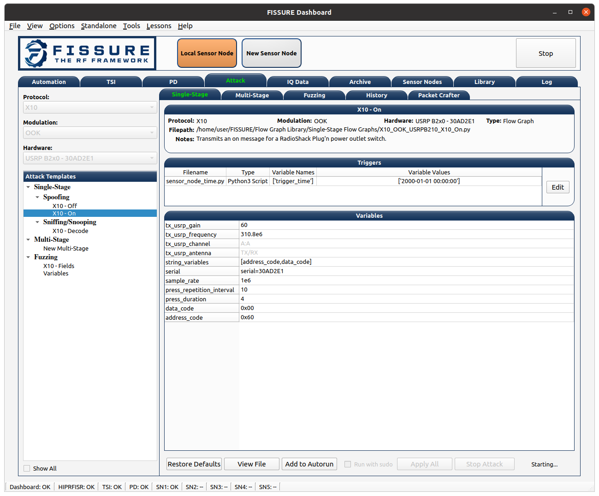Viewport: 599px width, 496px height.
Task: Select X10 - Decode in Attack Templates
Action: (70, 231)
